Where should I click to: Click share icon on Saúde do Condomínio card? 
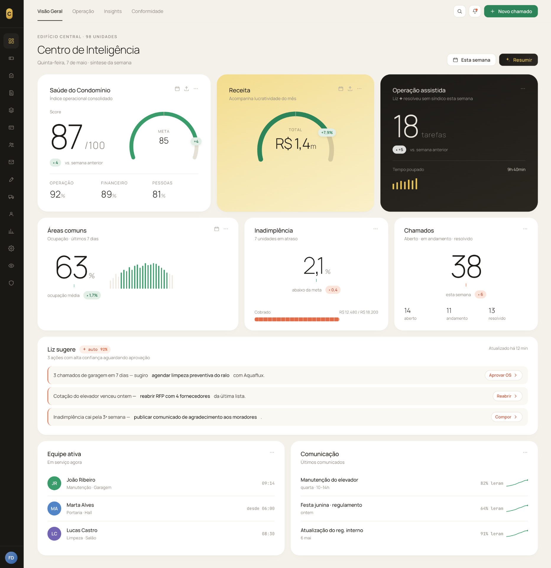pos(187,89)
